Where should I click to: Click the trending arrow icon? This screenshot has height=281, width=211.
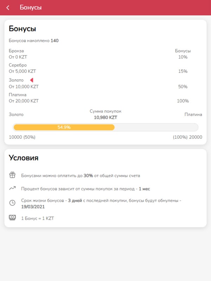(x=12, y=189)
